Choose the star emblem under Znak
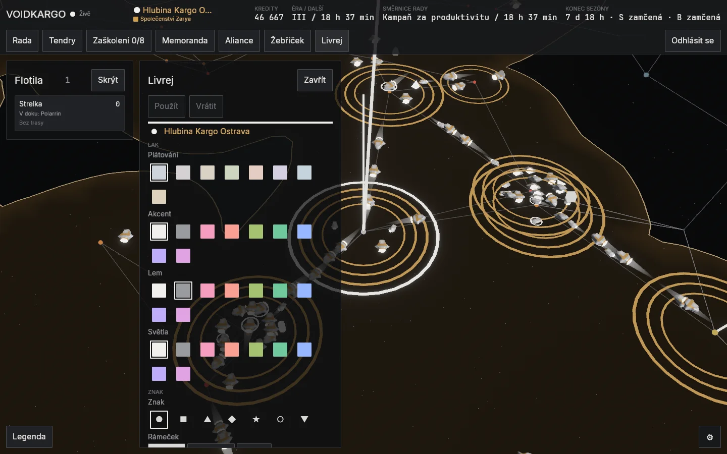 pyautogui.click(x=256, y=419)
